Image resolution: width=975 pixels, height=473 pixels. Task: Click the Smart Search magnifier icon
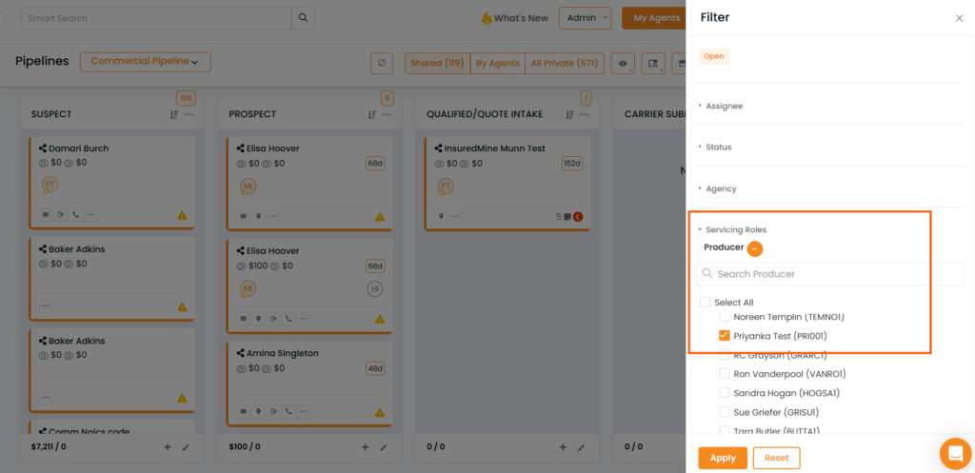point(303,18)
